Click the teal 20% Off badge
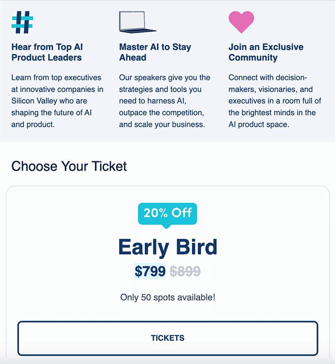 point(167,213)
